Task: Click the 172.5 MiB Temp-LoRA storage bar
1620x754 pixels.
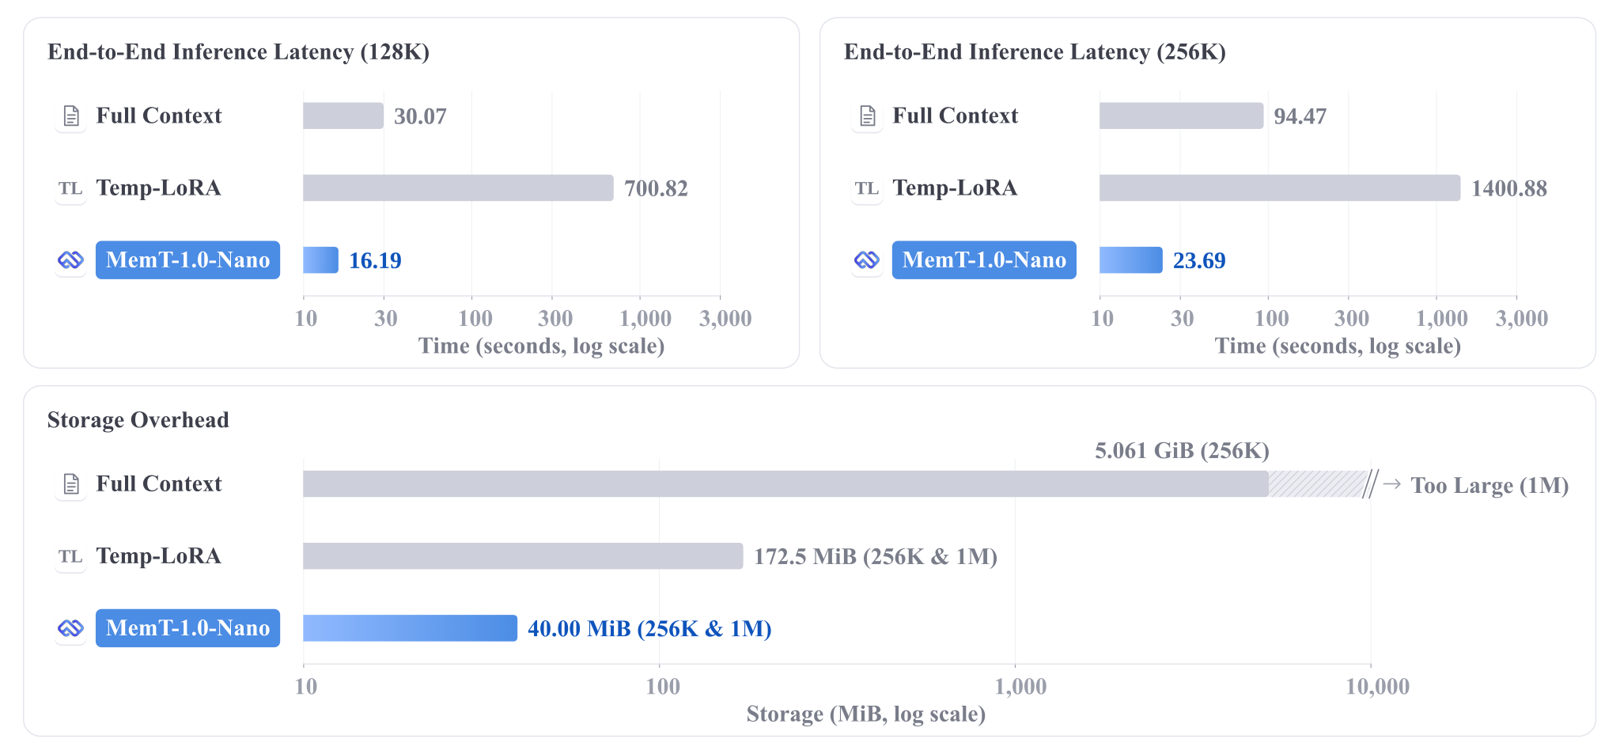Action: [523, 556]
